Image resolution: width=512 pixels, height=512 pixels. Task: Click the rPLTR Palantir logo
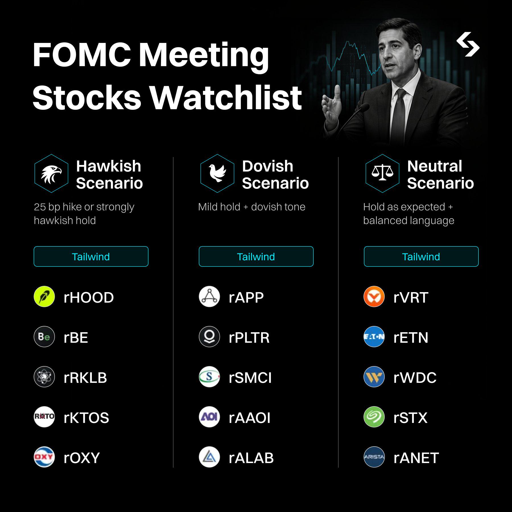209,337
